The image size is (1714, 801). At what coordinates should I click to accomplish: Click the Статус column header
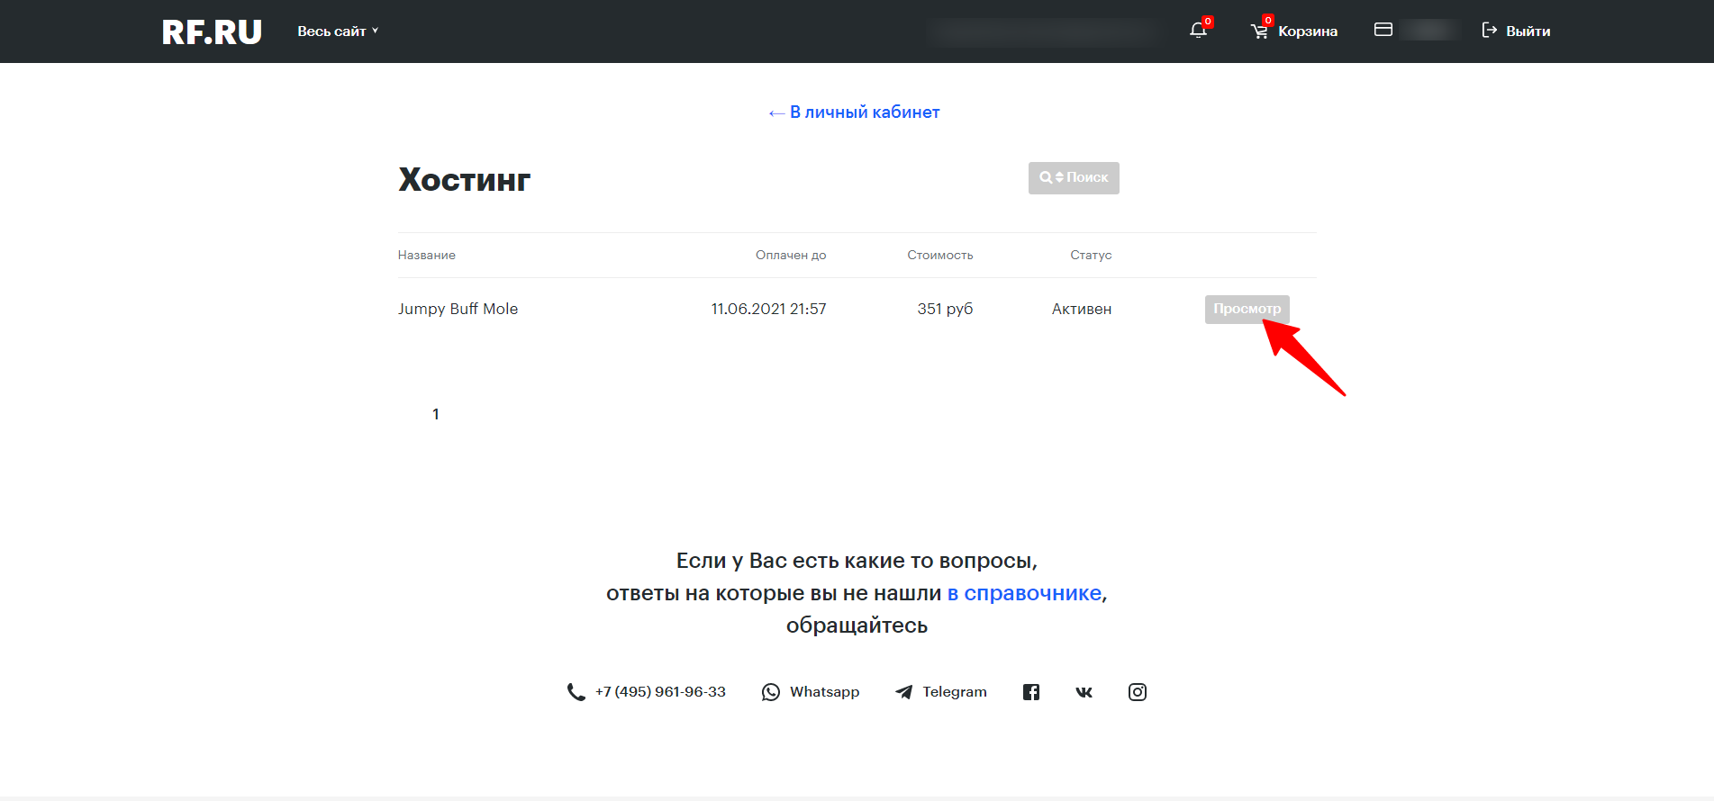click(x=1091, y=256)
